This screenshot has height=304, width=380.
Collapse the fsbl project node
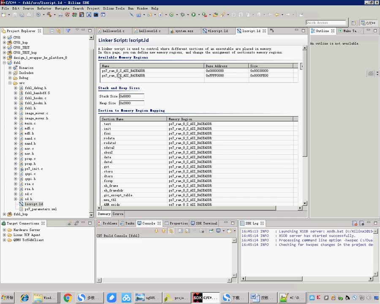(x=4, y=62)
